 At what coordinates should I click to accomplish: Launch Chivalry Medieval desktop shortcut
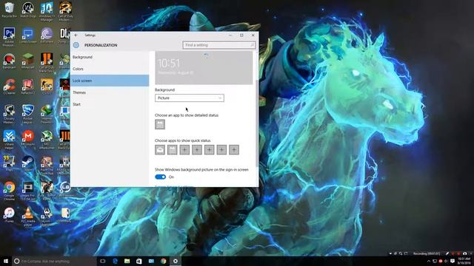point(9,114)
